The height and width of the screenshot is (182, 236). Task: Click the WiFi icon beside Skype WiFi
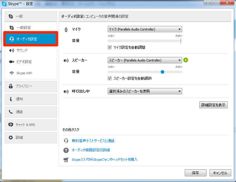[12, 73]
